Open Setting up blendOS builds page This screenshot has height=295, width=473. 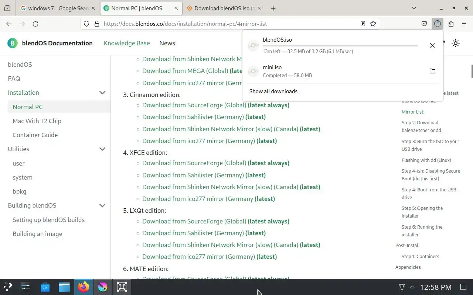point(48,220)
